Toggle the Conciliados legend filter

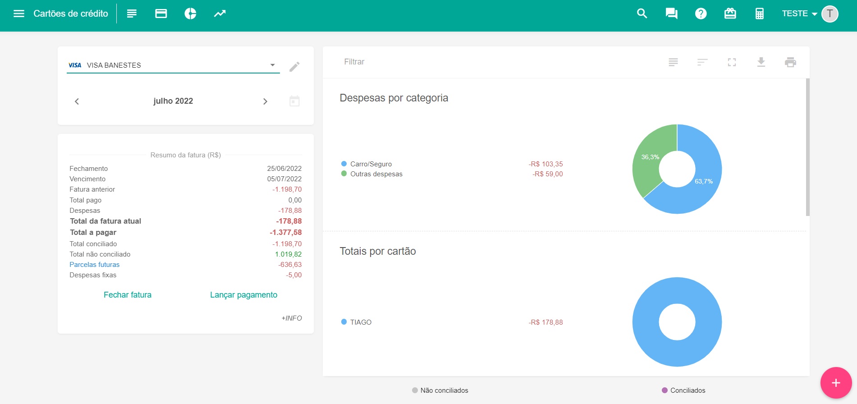pyautogui.click(x=683, y=390)
